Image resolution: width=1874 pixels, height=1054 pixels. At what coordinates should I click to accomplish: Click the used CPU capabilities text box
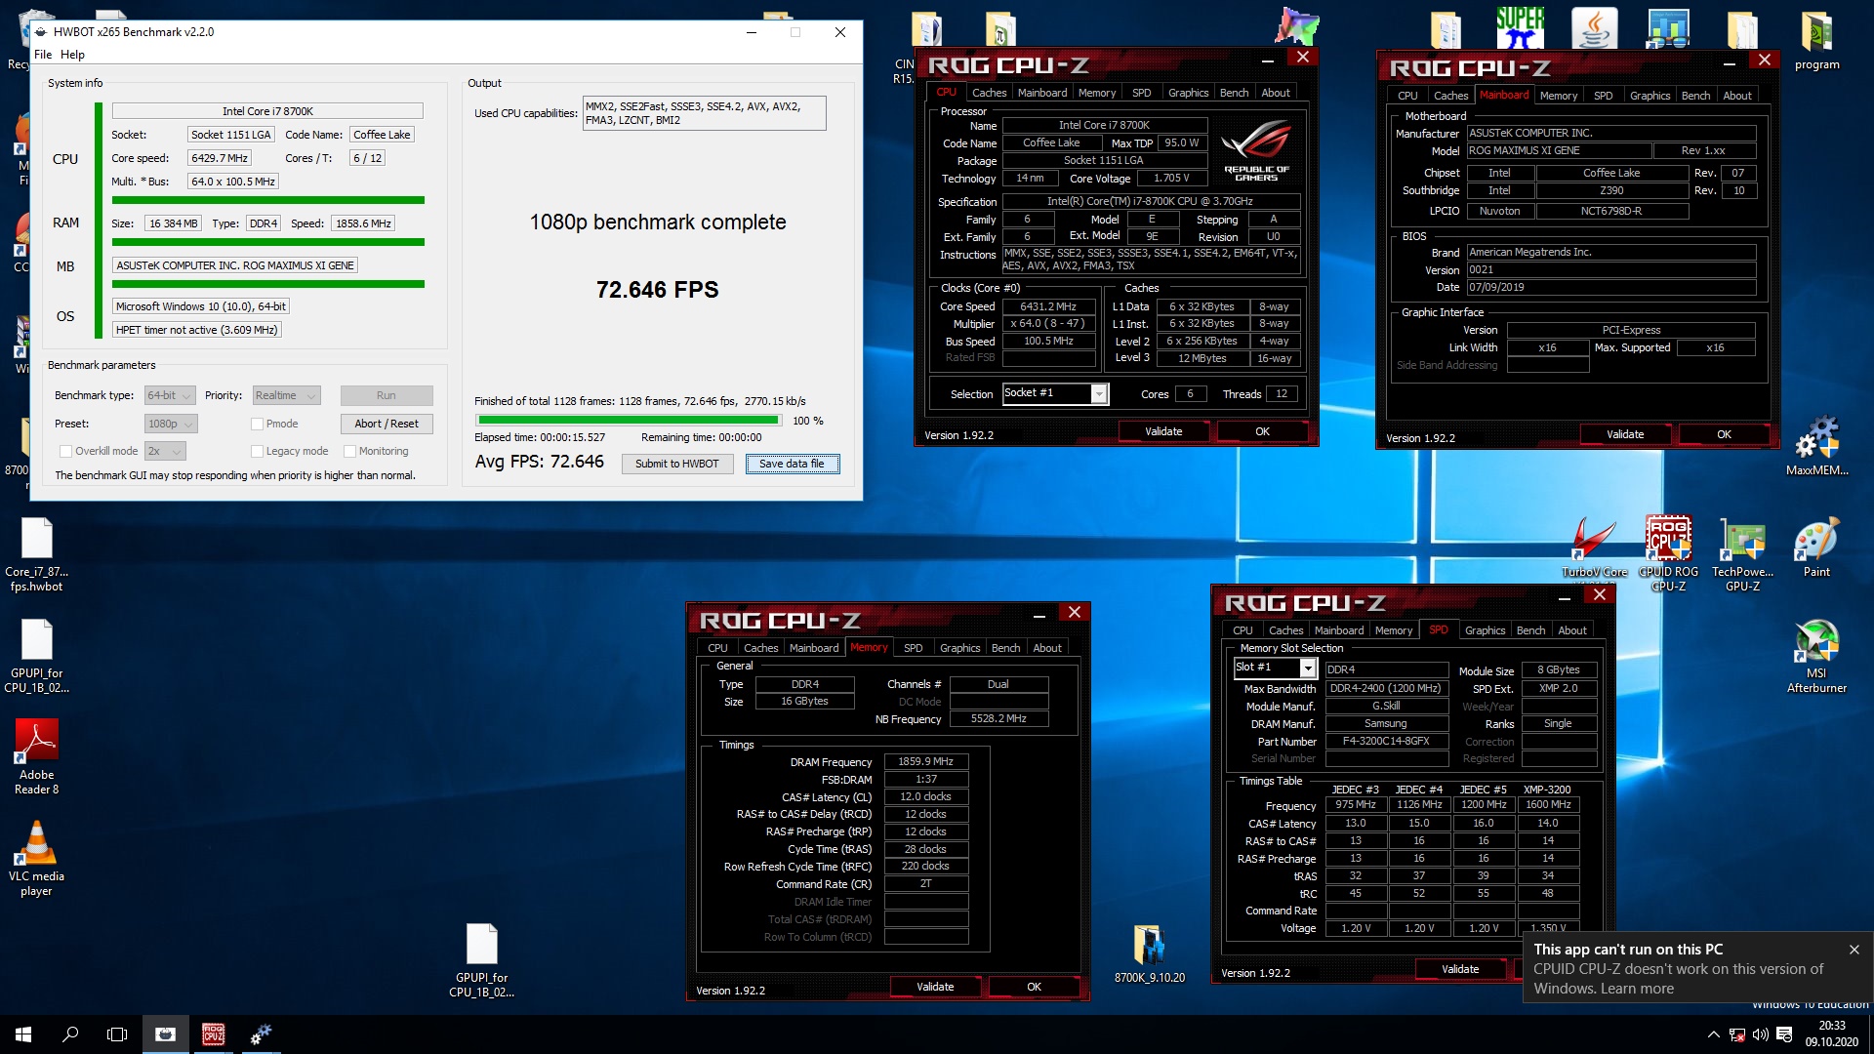704,113
